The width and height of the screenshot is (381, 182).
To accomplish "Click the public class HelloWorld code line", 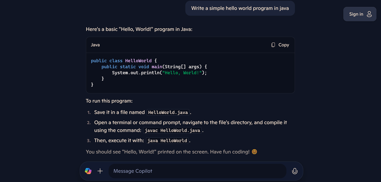I will [x=124, y=61].
